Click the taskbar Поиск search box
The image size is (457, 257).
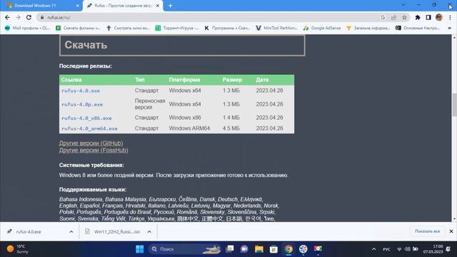tap(184, 249)
